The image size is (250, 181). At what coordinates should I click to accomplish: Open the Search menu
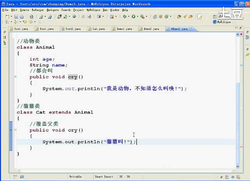pos(66,10)
